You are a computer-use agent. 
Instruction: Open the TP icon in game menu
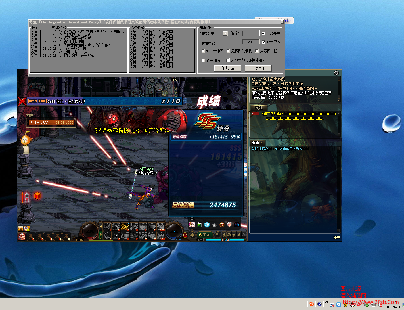coord(207,225)
